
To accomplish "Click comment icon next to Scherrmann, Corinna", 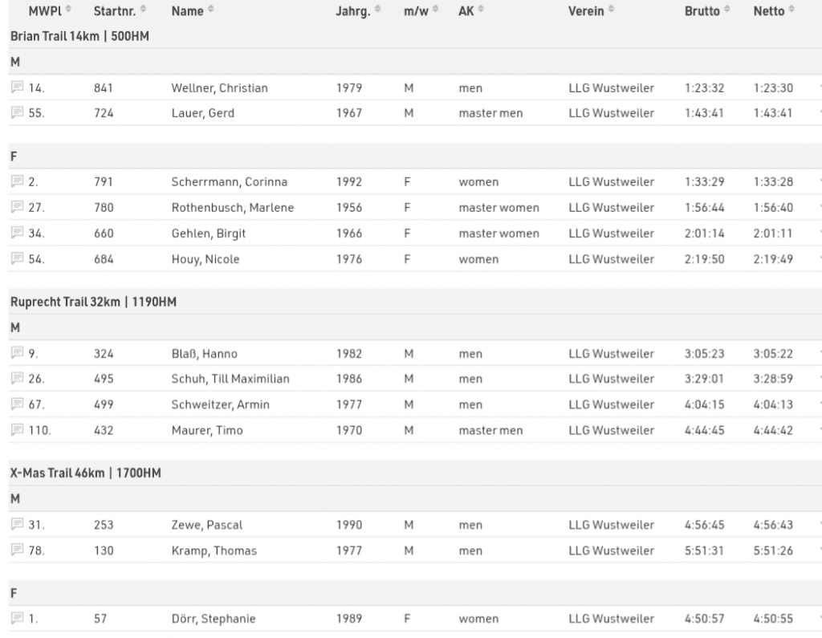I will (x=18, y=182).
